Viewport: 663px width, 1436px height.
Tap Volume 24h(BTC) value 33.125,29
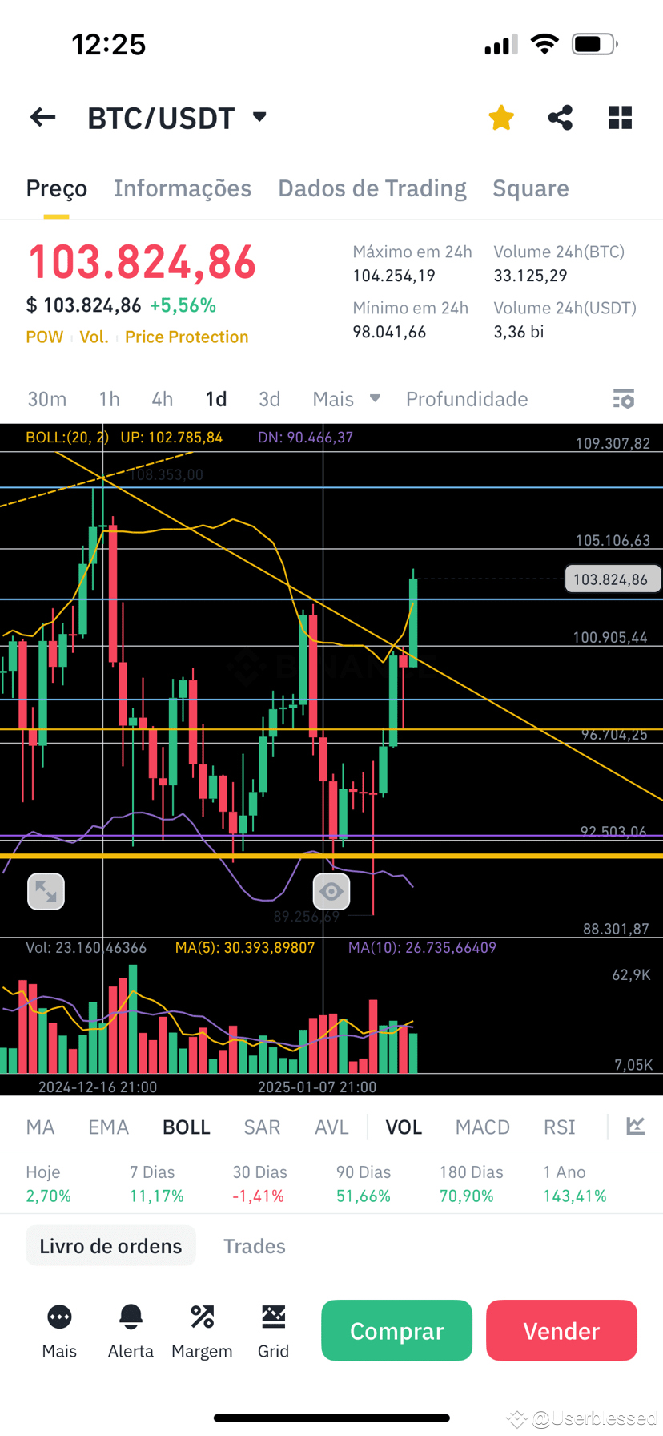(x=530, y=276)
